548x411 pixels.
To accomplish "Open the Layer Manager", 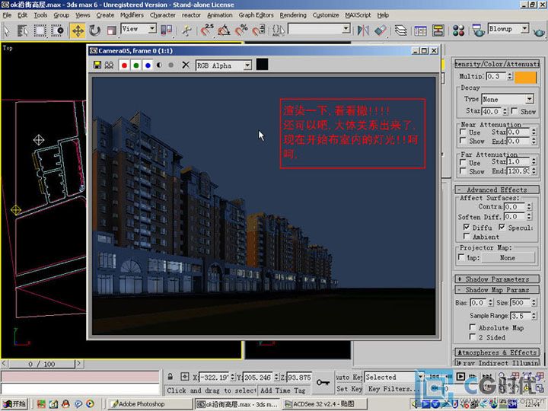I will [x=401, y=30].
